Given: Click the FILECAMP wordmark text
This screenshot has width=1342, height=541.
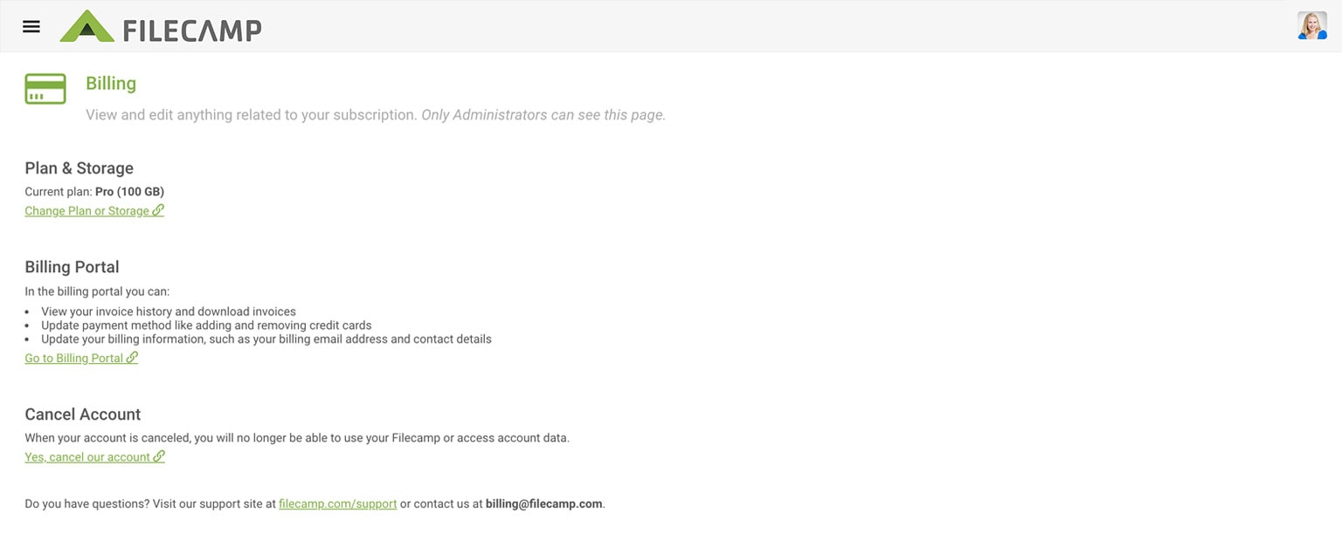Looking at the screenshot, I should tap(192, 31).
